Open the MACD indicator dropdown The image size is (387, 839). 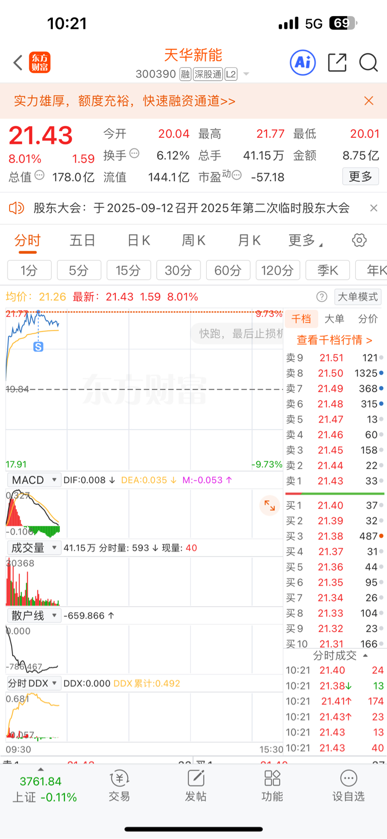(x=34, y=480)
